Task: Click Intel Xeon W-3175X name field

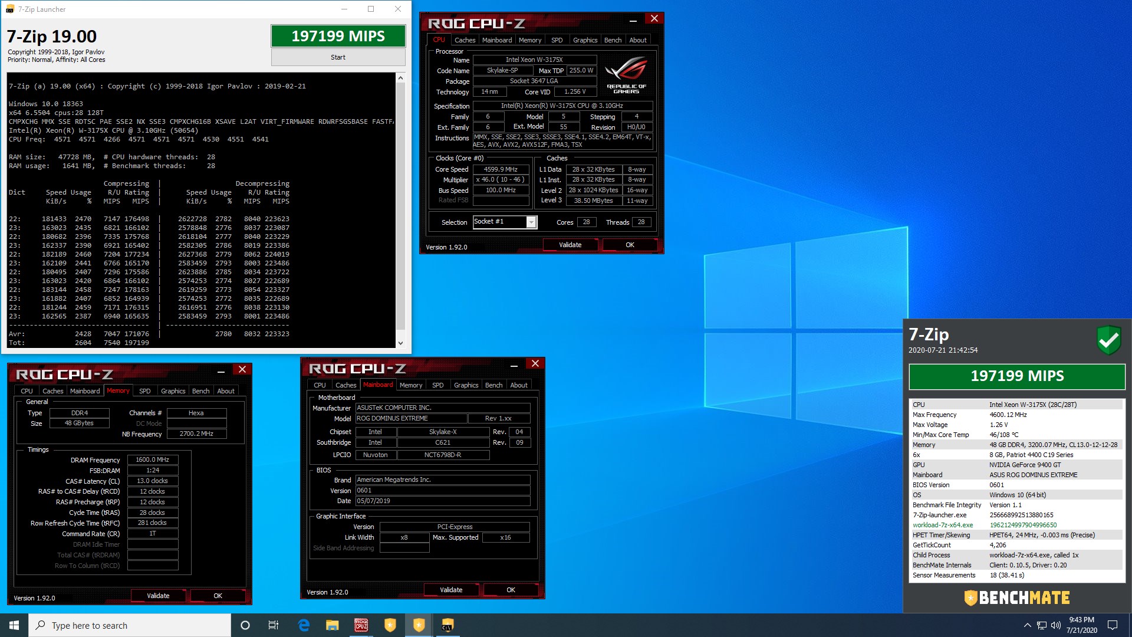Action: coord(534,60)
